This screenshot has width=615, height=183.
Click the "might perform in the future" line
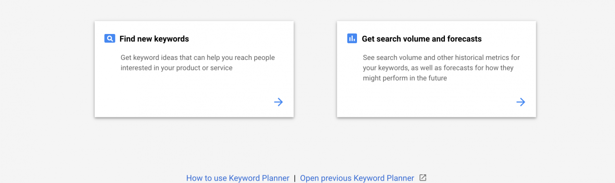pyautogui.click(x=405, y=78)
